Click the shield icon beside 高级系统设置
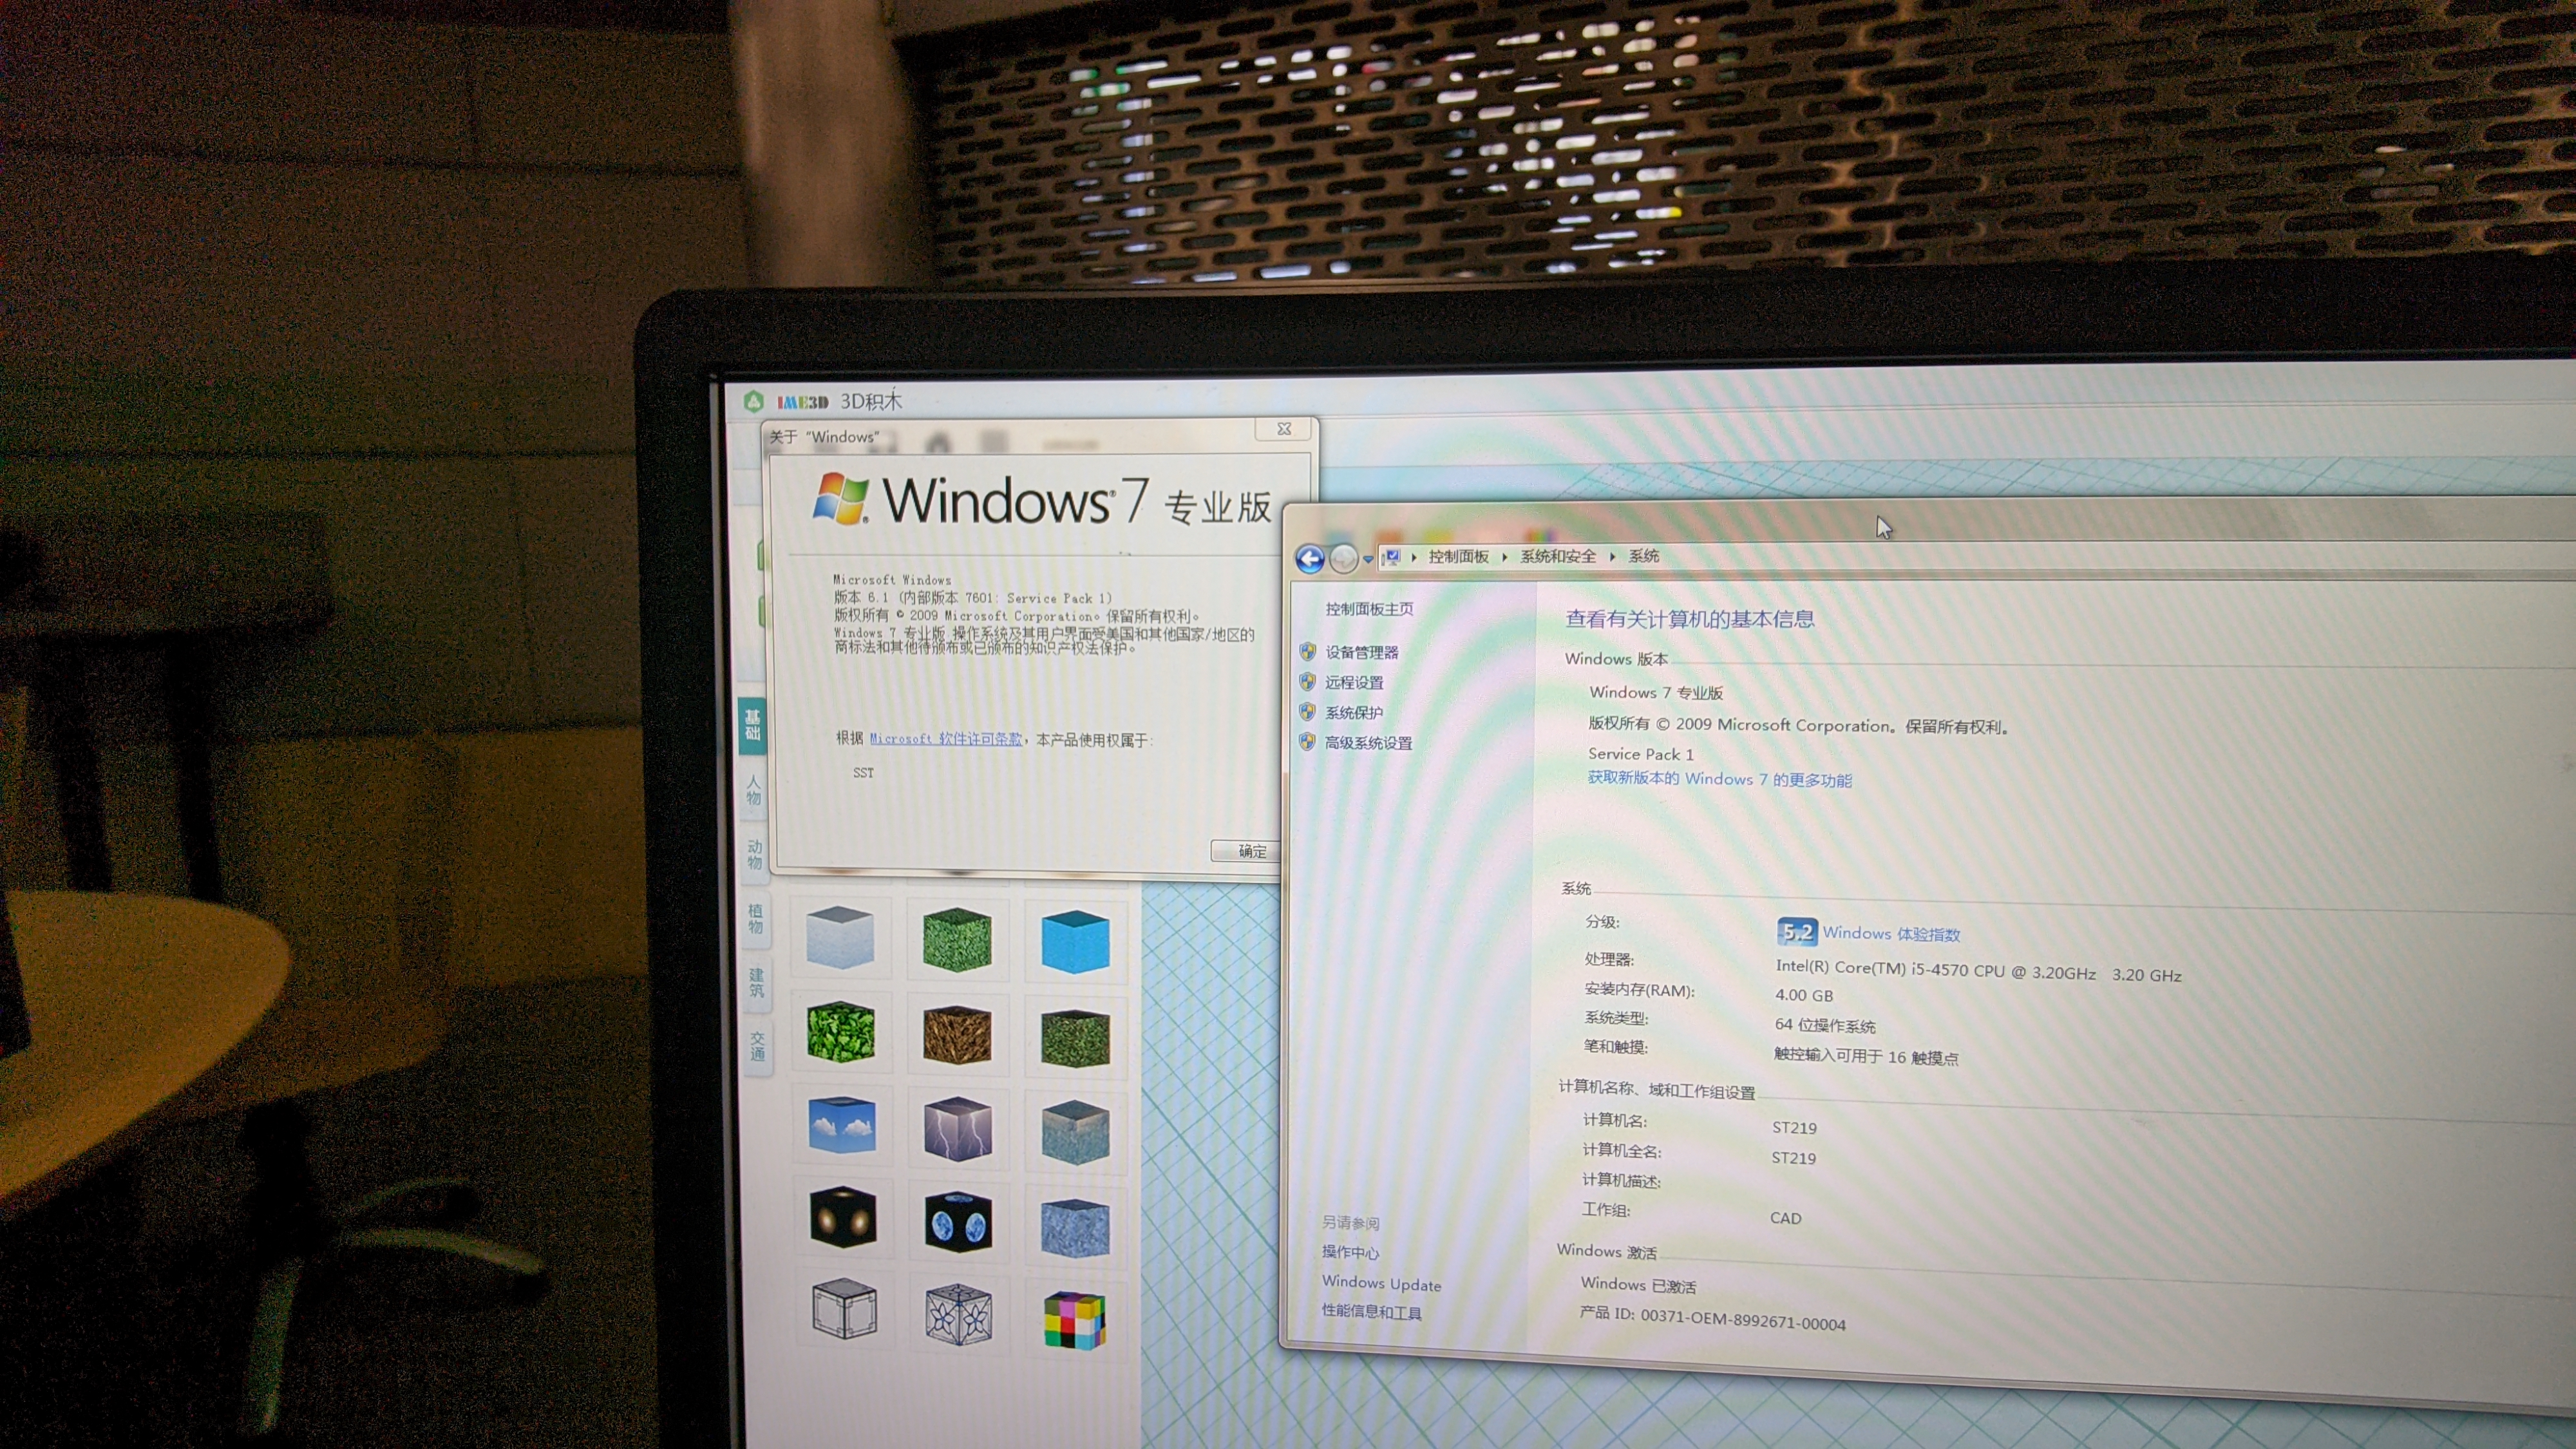2576x1449 pixels. pyautogui.click(x=1307, y=741)
